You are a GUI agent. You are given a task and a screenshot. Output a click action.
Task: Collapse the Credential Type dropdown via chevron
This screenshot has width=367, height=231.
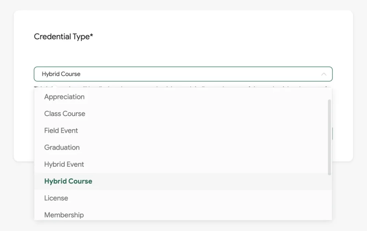coord(323,74)
